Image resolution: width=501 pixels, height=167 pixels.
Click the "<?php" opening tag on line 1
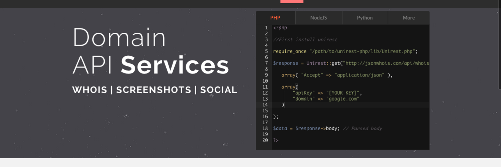[x=280, y=28]
